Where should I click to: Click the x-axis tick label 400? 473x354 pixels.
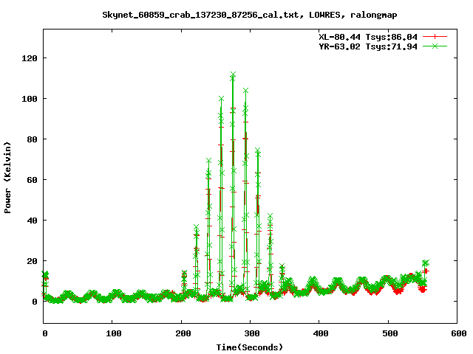[x=321, y=333]
